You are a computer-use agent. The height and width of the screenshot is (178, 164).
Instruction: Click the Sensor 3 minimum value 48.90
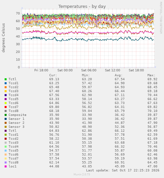[x=87, y=127]
